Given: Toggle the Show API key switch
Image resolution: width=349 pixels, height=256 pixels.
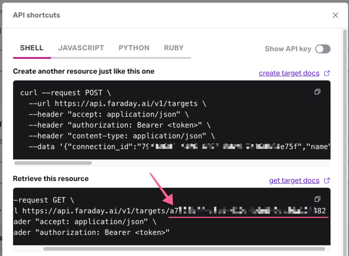Looking at the screenshot, I should pyautogui.click(x=322, y=49).
